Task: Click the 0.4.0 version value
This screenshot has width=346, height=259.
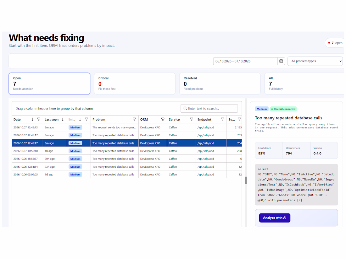Action: (317, 153)
